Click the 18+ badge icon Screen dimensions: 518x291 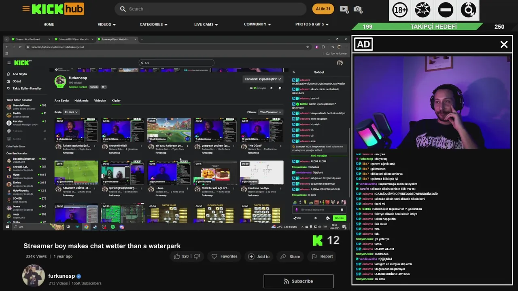[x=400, y=10]
